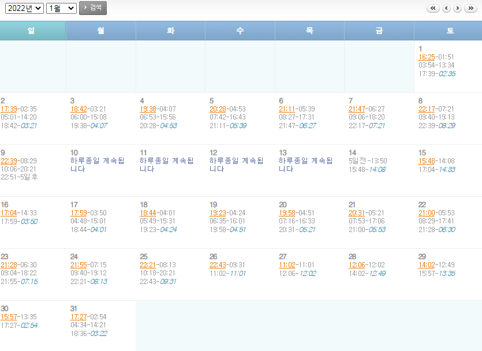The width and height of the screenshot is (482, 351).
Task: Click the 09:04-18:22 entry on day 23
Action: (18, 273)
